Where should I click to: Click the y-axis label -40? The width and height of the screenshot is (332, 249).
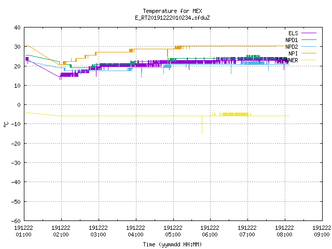[16, 182]
